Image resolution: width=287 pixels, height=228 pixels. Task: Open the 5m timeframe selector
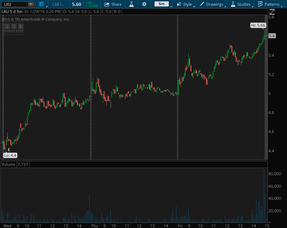click(162, 4)
